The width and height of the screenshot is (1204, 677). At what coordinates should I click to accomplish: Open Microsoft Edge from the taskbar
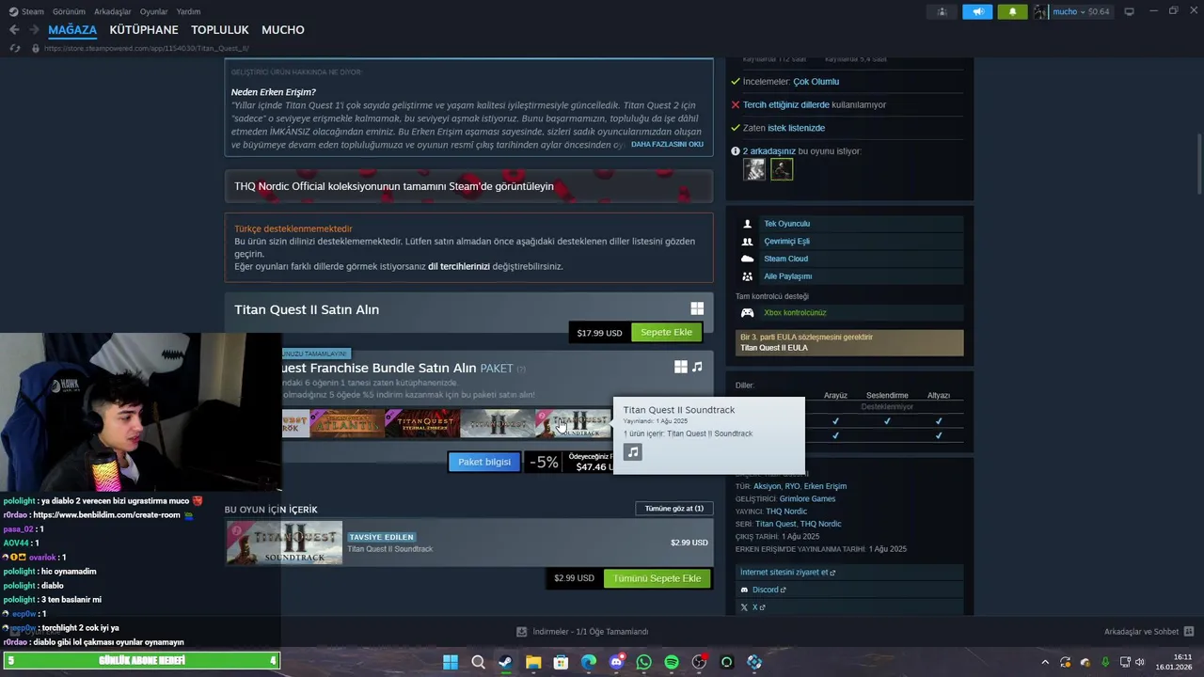click(x=589, y=662)
